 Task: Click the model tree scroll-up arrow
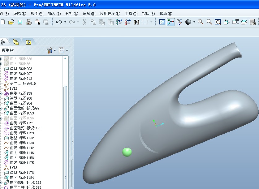click(x=65, y=58)
